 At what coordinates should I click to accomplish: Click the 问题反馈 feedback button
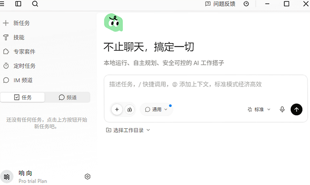click(220, 4)
